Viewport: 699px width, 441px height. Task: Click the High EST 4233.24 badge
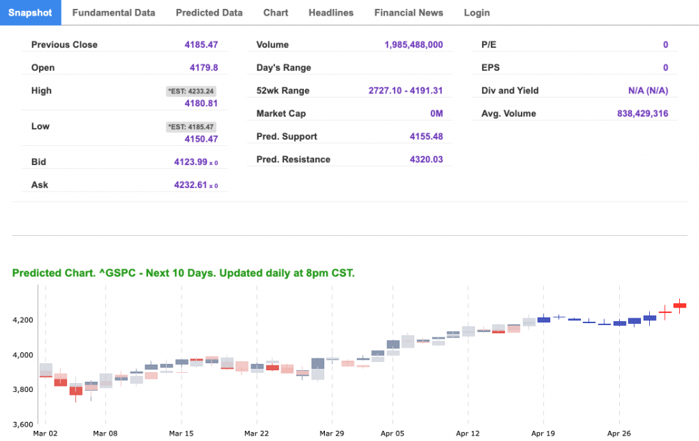pos(191,91)
